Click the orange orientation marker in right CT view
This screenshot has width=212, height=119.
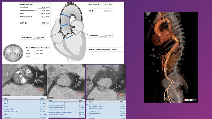pos(120,94)
